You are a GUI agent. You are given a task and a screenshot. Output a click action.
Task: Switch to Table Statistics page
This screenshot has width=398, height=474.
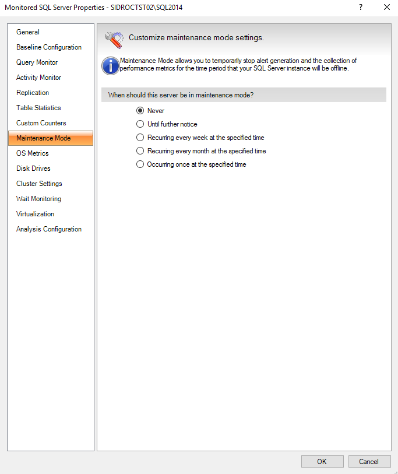pyautogui.click(x=38, y=108)
